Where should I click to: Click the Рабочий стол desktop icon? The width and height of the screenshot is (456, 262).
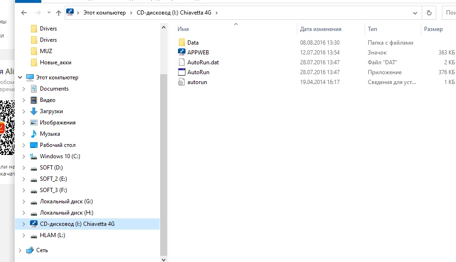[x=34, y=145]
